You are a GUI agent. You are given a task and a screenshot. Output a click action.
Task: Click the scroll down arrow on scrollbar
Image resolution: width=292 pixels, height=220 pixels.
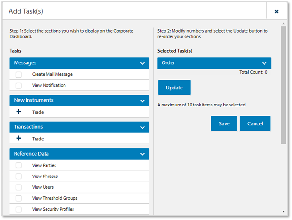coord(283,212)
